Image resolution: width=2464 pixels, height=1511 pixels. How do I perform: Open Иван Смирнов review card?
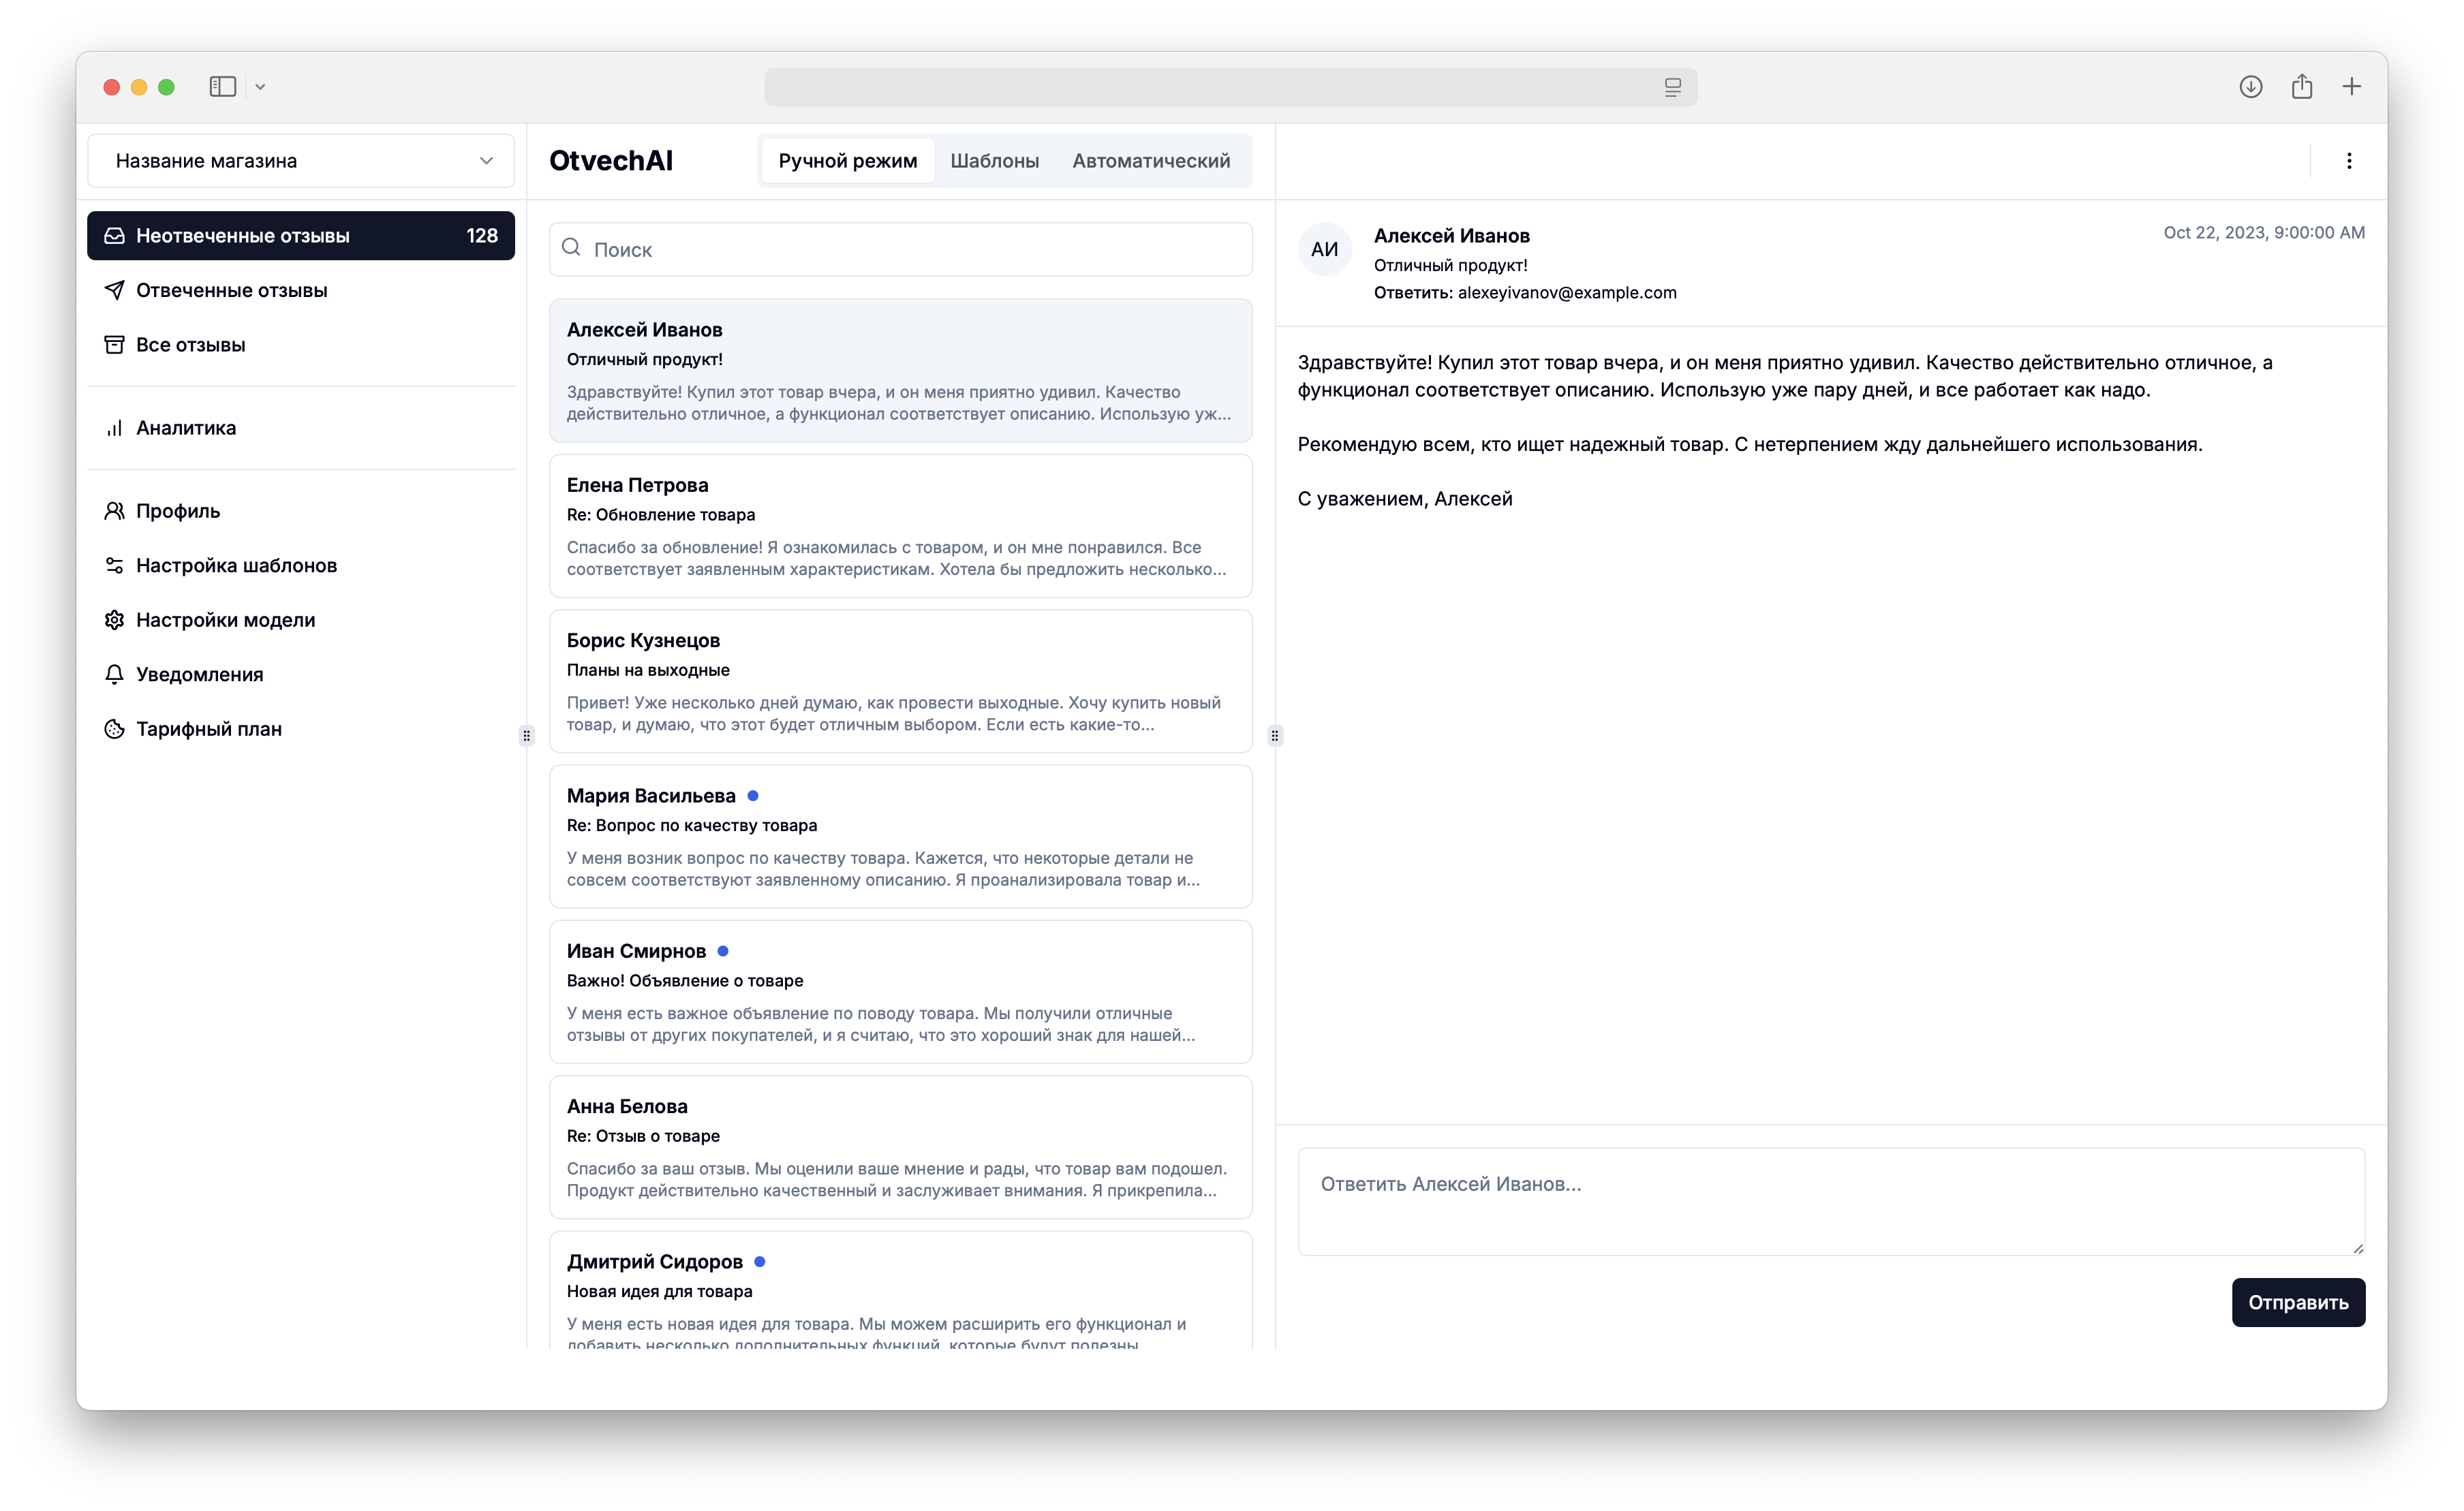pyautogui.click(x=901, y=992)
